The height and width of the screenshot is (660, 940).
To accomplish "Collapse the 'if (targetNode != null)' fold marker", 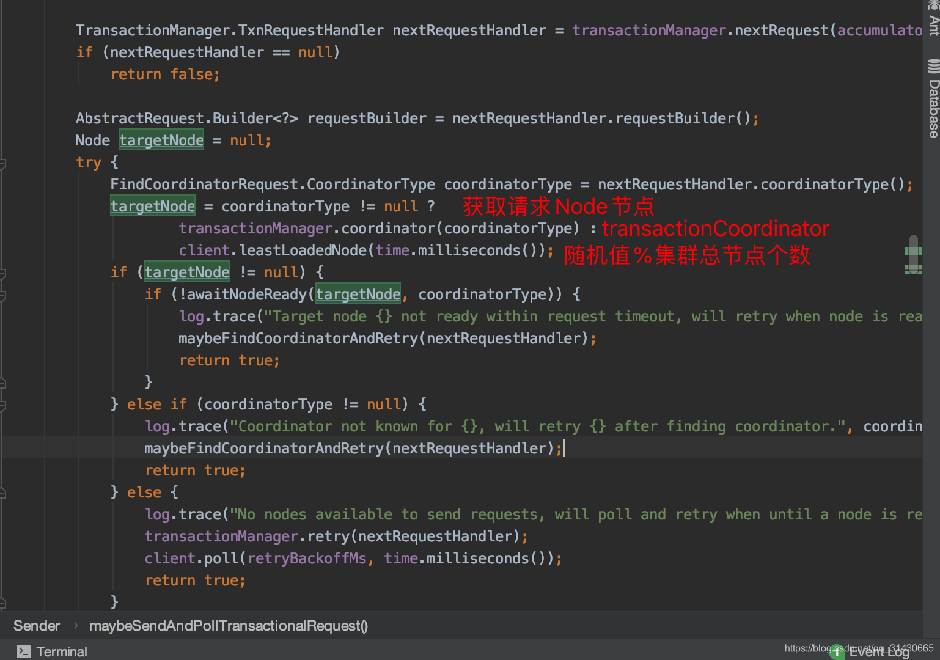I will click(2, 273).
